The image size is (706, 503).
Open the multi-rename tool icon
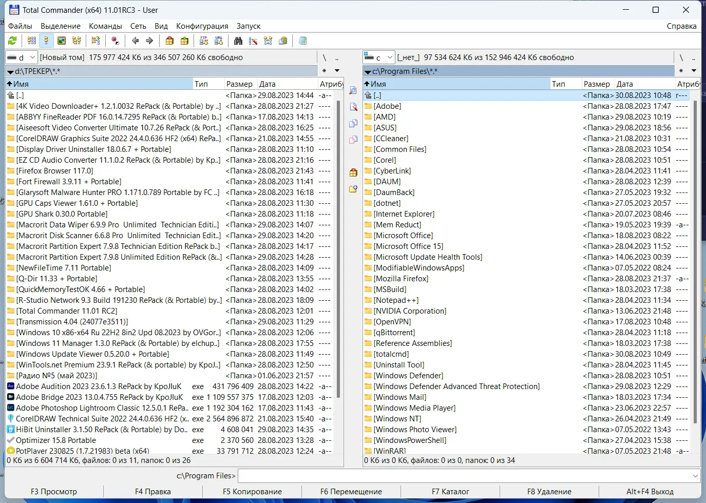coord(253,41)
